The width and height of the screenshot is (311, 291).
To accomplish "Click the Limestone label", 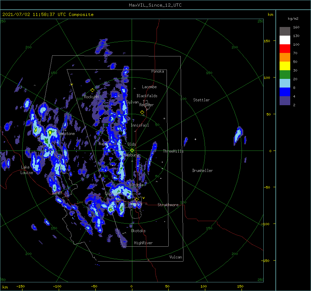I will 67,134.
